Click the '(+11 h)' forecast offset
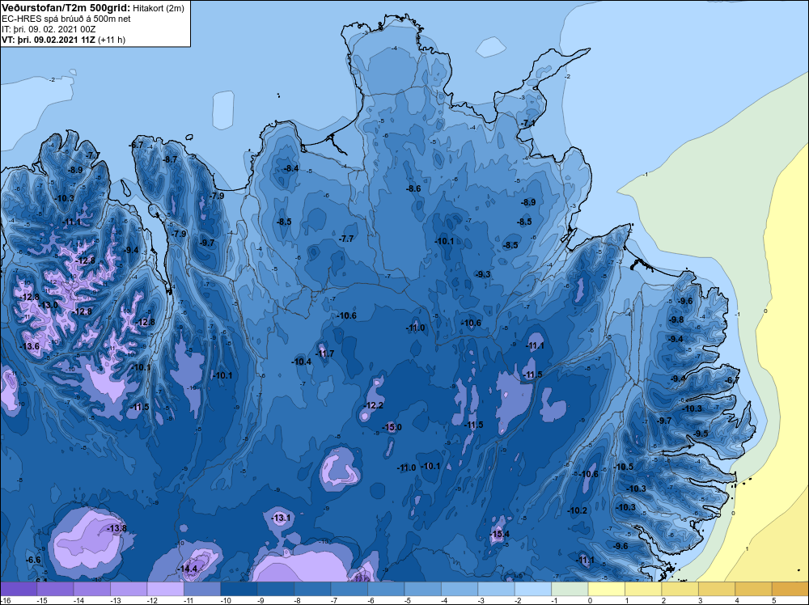This screenshot has height=605, width=809. pos(112,40)
